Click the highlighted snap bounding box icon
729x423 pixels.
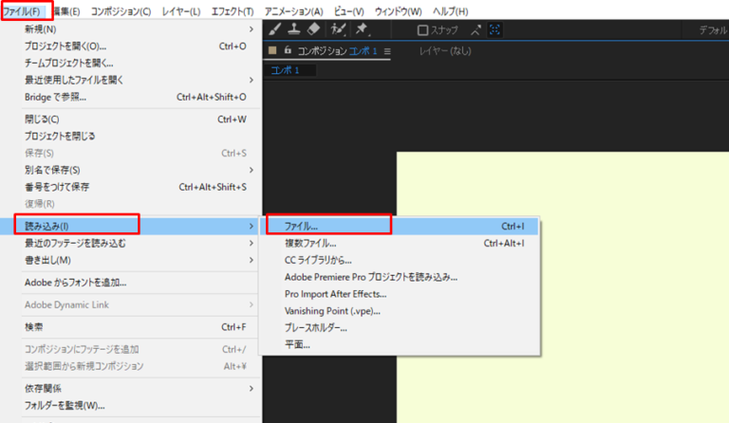[x=495, y=30]
